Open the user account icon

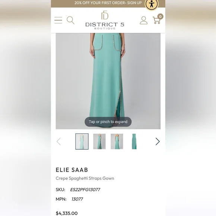coord(143,20)
